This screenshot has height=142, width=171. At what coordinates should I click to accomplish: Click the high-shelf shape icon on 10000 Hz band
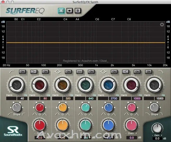126,72
